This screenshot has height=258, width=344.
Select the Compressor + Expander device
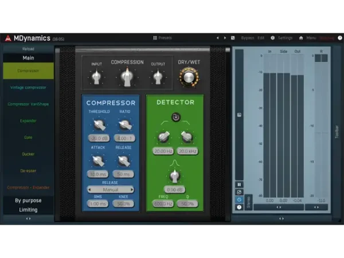(x=28, y=187)
